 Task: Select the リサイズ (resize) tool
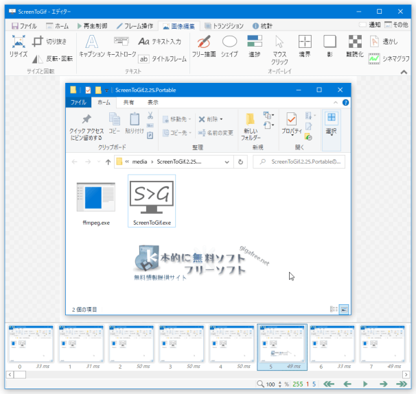(x=19, y=46)
